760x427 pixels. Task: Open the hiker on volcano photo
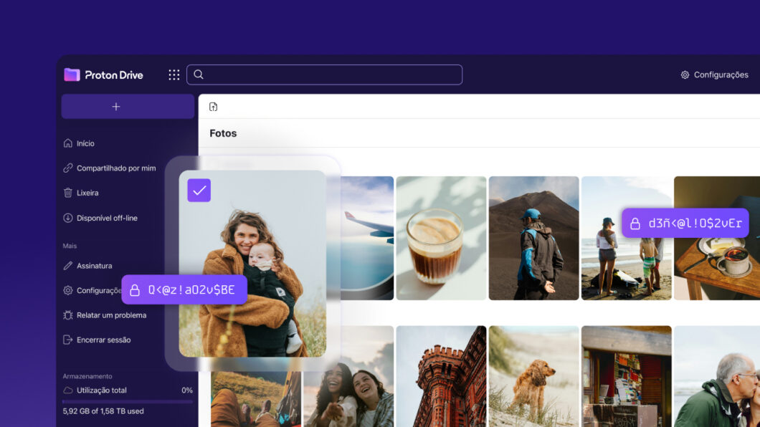pos(533,238)
